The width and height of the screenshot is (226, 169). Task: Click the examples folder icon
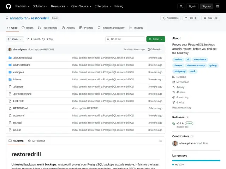coord(10,72)
